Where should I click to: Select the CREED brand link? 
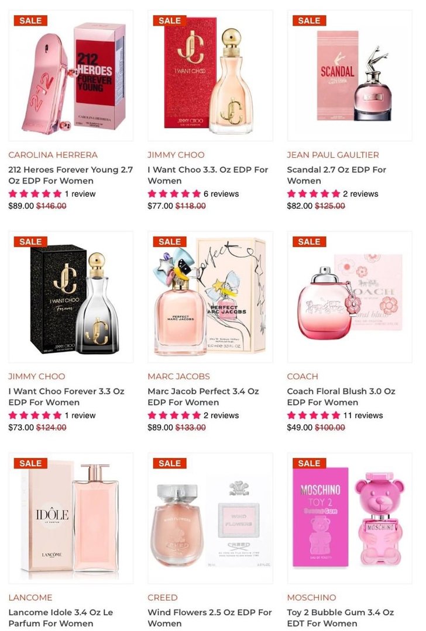click(x=163, y=598)
